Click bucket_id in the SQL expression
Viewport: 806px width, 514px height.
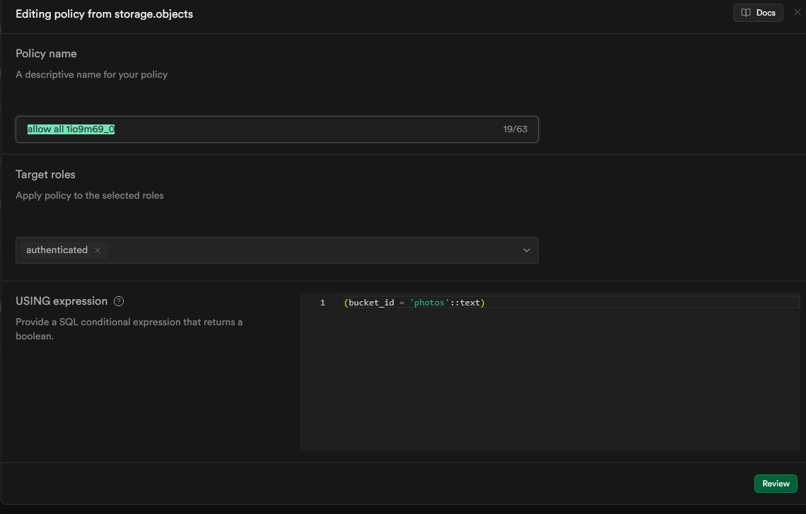(371, 303)
